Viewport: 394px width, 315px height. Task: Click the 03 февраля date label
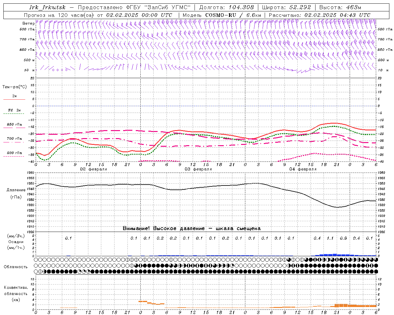(198, 169)
